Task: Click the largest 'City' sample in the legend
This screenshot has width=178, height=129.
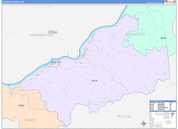Action: 173,113
